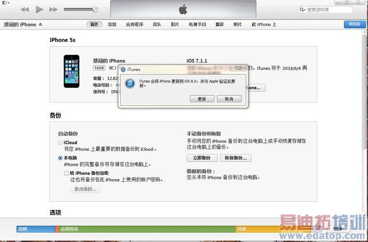Click the 最新的备份 label
The image size is (368, 242).
click(201, 171)
